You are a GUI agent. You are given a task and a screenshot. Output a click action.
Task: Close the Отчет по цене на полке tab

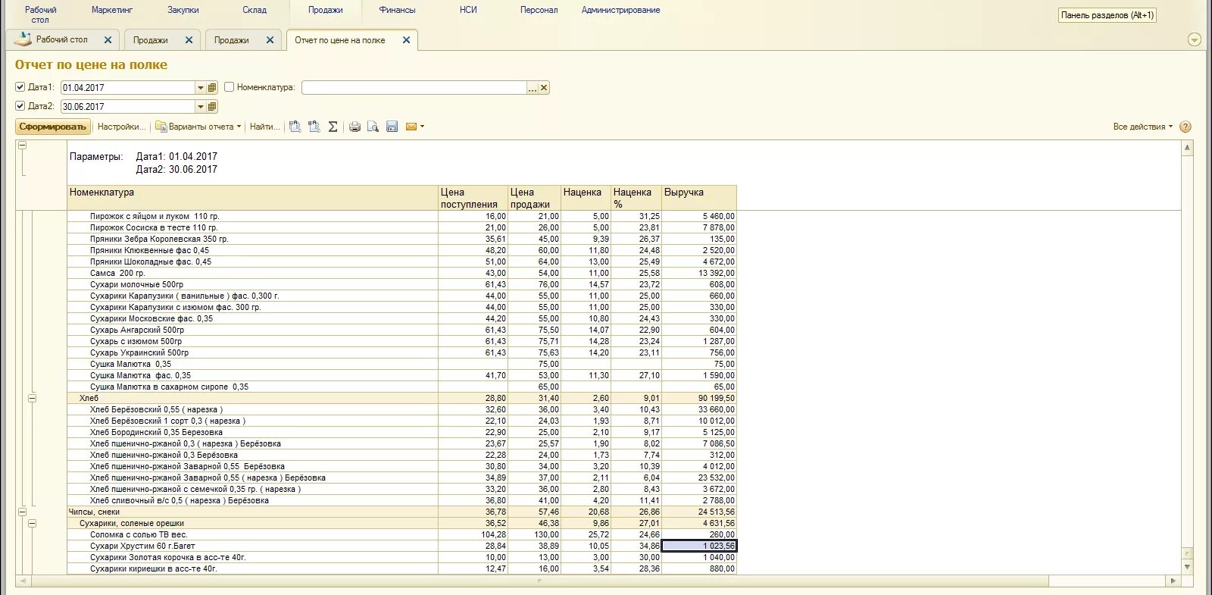tap(406, 40)
